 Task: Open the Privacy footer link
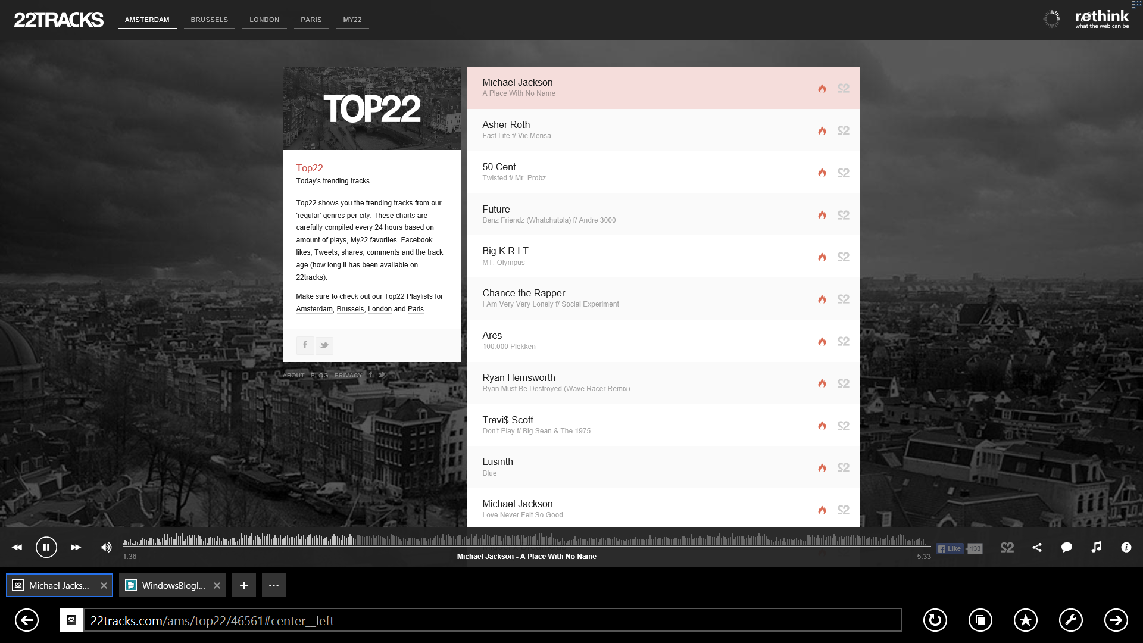[348, 375]
